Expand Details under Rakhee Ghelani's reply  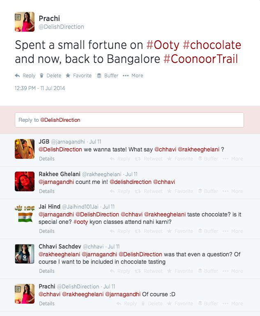(47, 191)
